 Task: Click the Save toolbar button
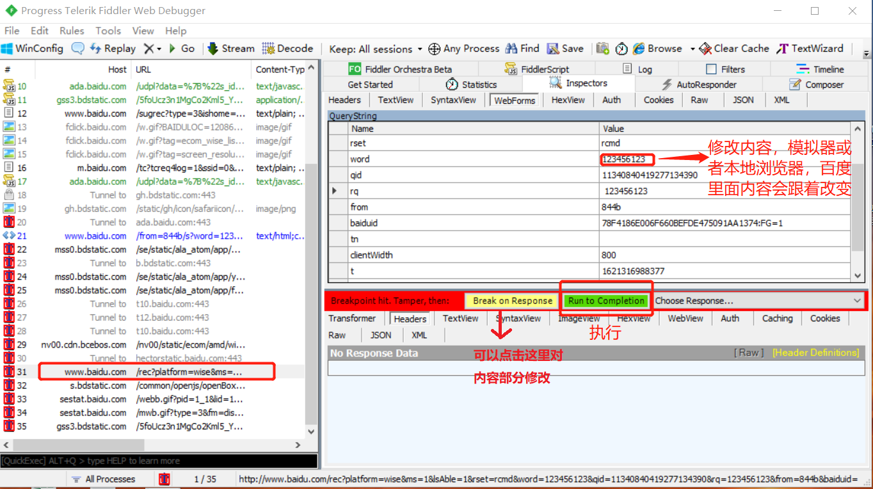coord(565,49)
